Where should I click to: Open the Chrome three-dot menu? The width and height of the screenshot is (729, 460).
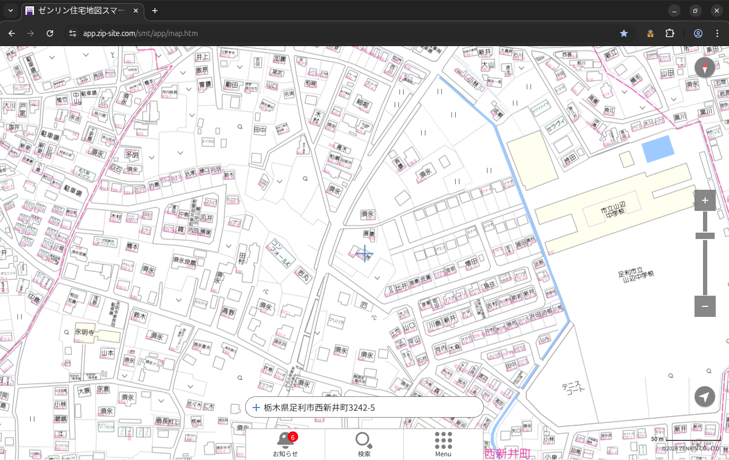(717, 33)
